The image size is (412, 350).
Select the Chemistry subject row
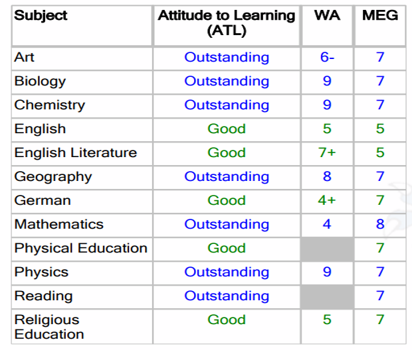[209, 106]
